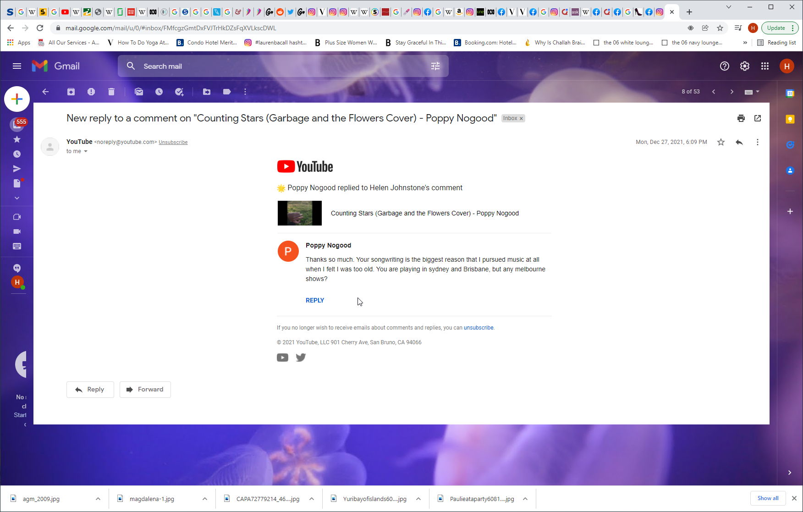Open the Snoozed folder in the sidebar

[x=17, y=154]
